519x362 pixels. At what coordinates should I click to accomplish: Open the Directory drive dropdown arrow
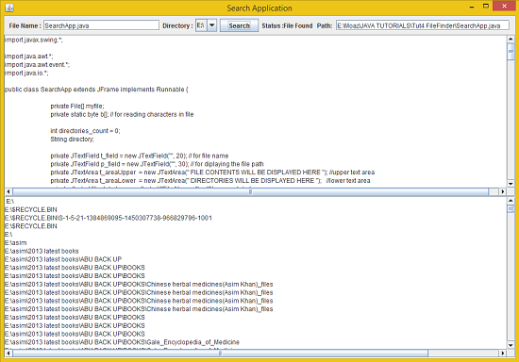coord(212,25)
